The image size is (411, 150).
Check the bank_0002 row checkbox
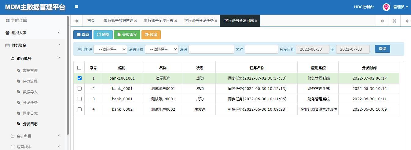(x=79, y=109)
